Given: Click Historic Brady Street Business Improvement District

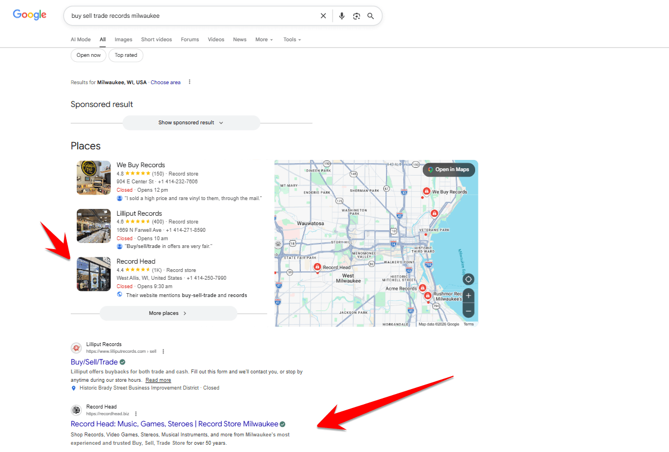Looking at the screenshot, I should click(138, 388).
